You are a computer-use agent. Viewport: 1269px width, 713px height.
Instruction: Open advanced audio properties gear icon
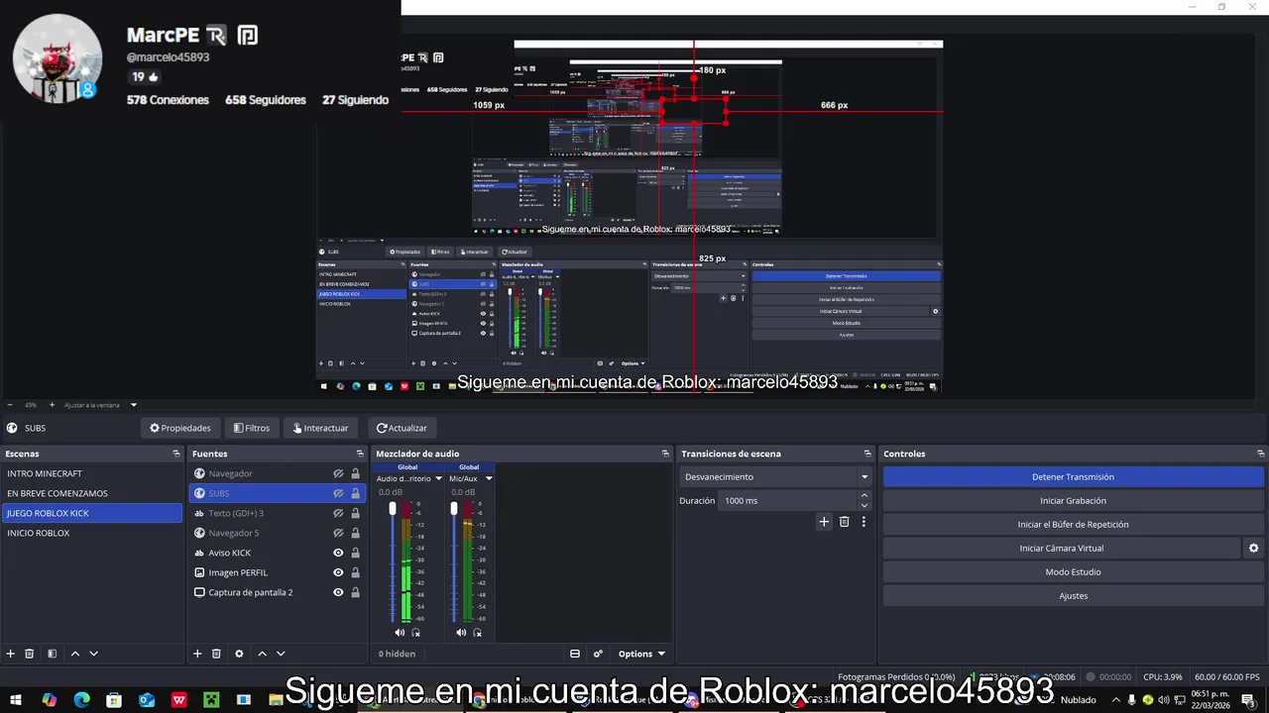[598, 654]
